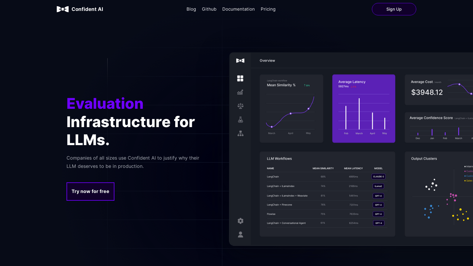Open the analytics chart icon in sidebar
Image resolution: width=473 pixels, height=266 pixels.
point(240,92)
